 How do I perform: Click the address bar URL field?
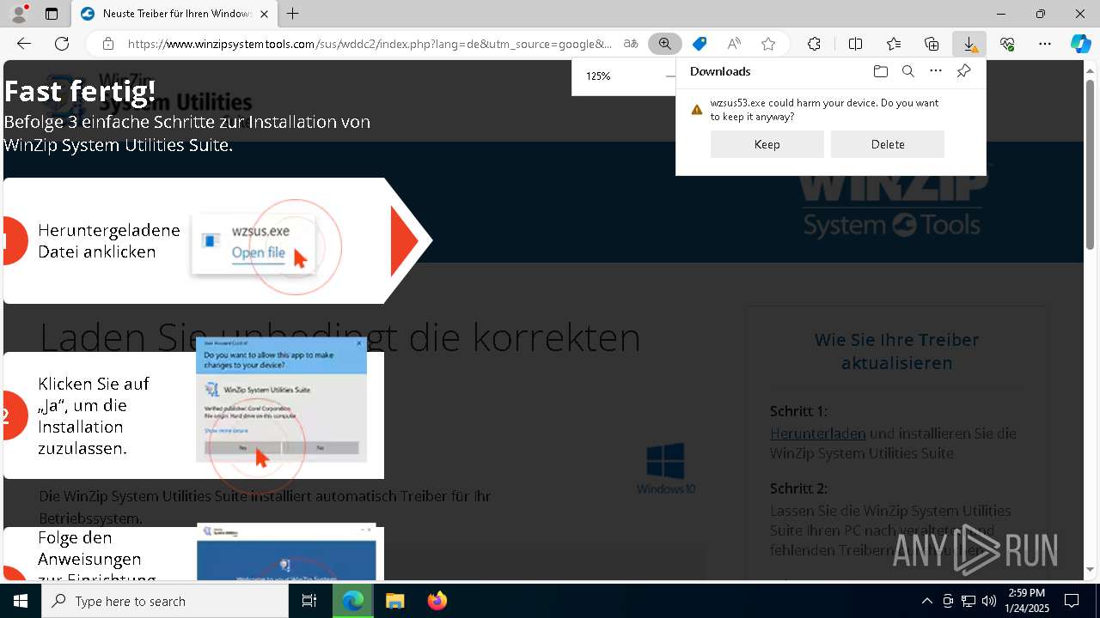(x=370, y=44)
